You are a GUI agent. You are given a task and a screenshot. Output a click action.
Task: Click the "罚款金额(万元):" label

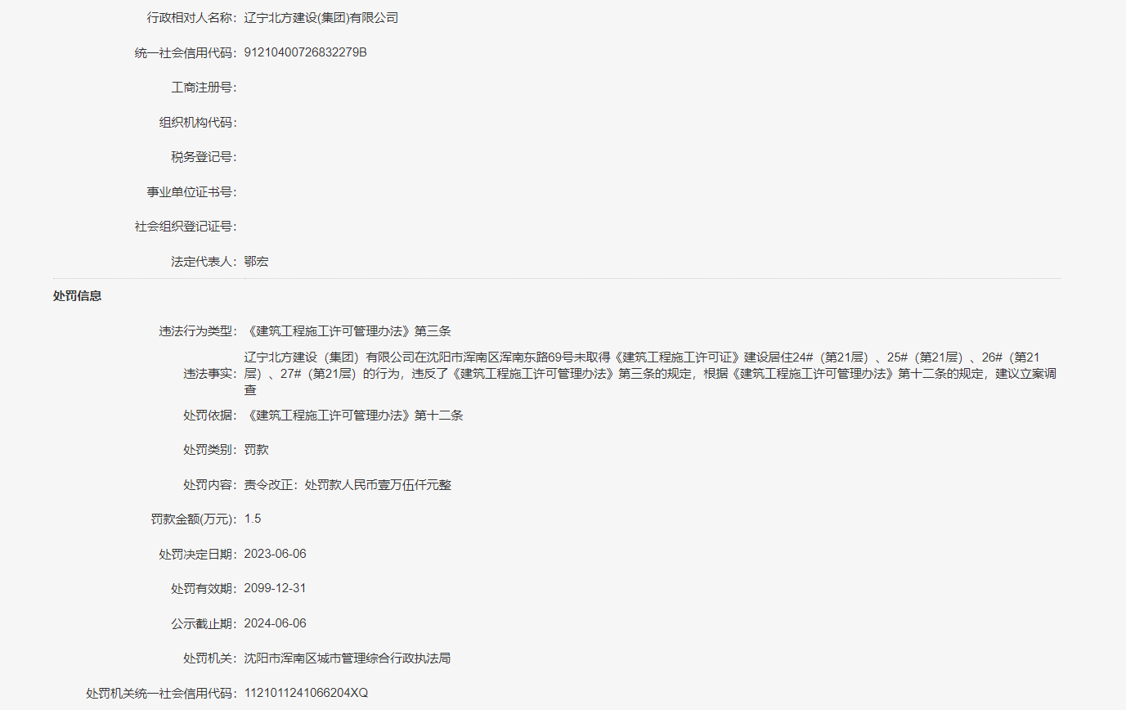(x=194, y=519)
